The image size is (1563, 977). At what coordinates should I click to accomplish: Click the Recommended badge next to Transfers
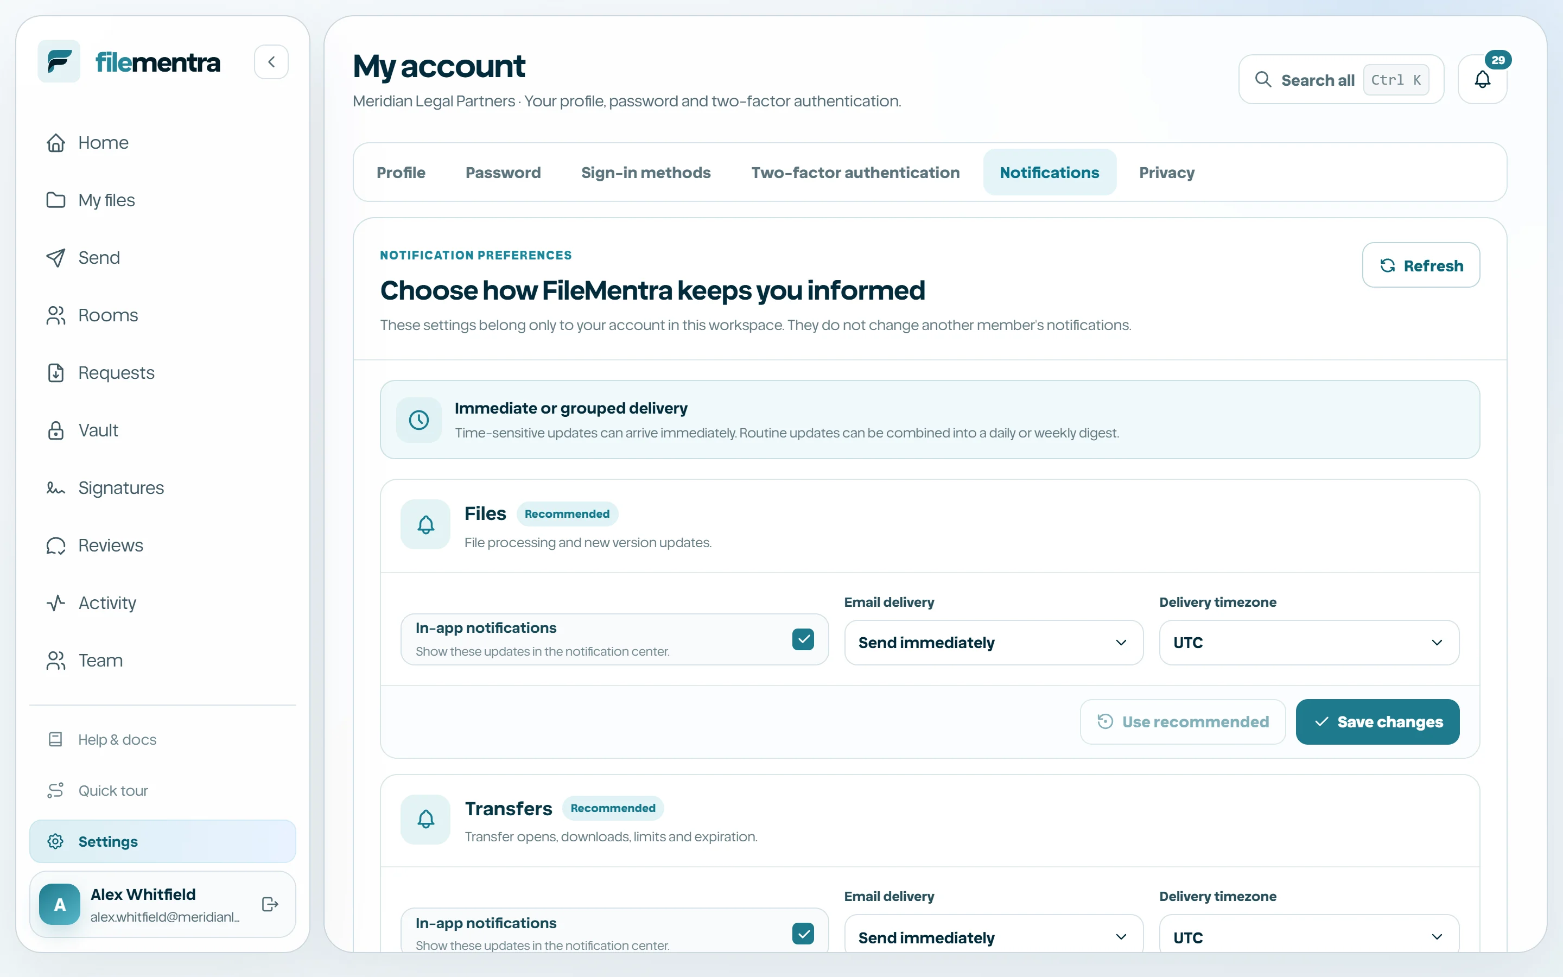pyautogui.click(x=613, y=808)
